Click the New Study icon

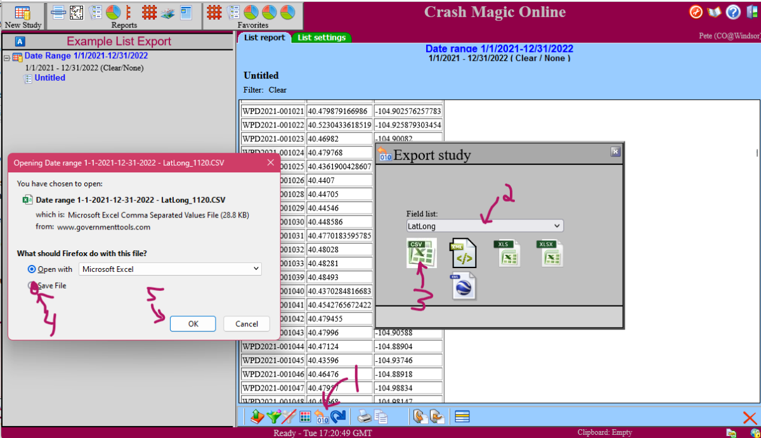point(22,13)
